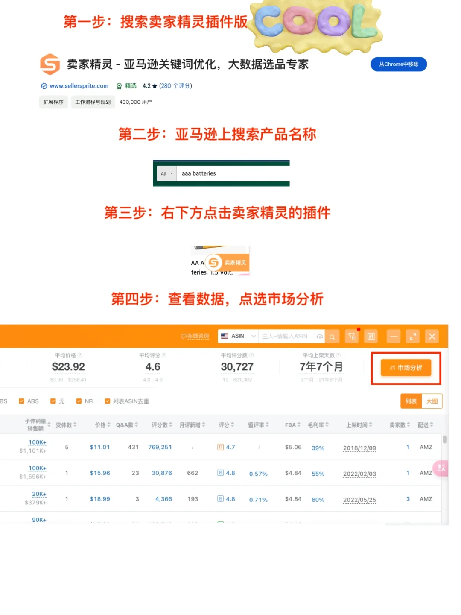Click in the aaa batteries search field
This screenshot has height=615, width=461.
tap(233, 173)
